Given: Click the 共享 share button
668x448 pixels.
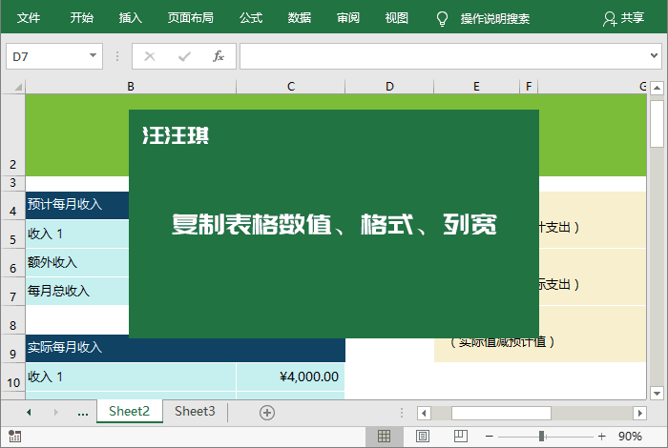Looking at the screenshot, I should click(624, 18).
